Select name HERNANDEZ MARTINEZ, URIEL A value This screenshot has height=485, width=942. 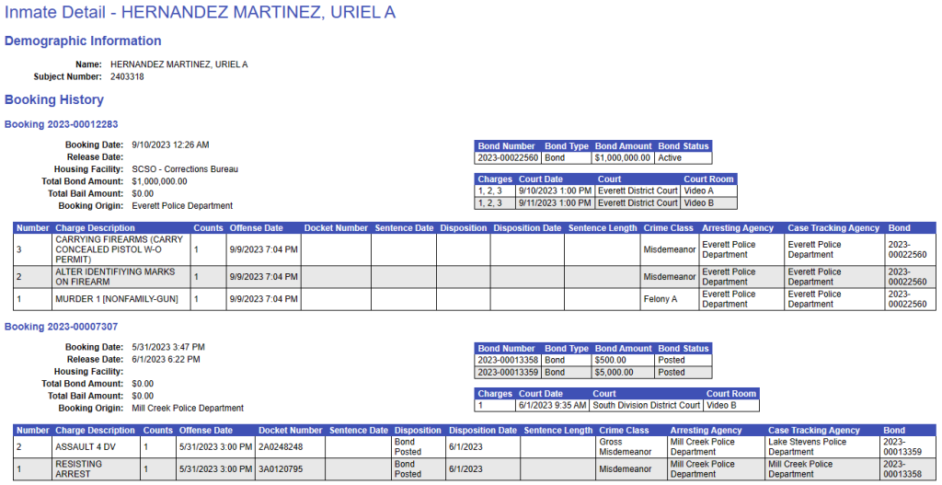pos(179,64)
